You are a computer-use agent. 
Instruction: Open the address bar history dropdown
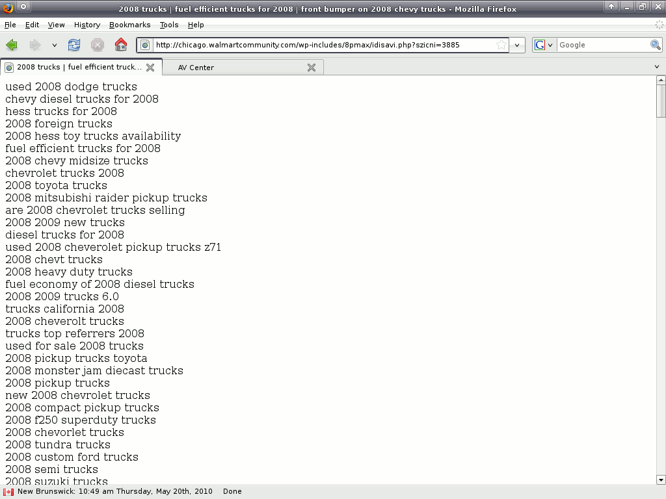(517, 45)
